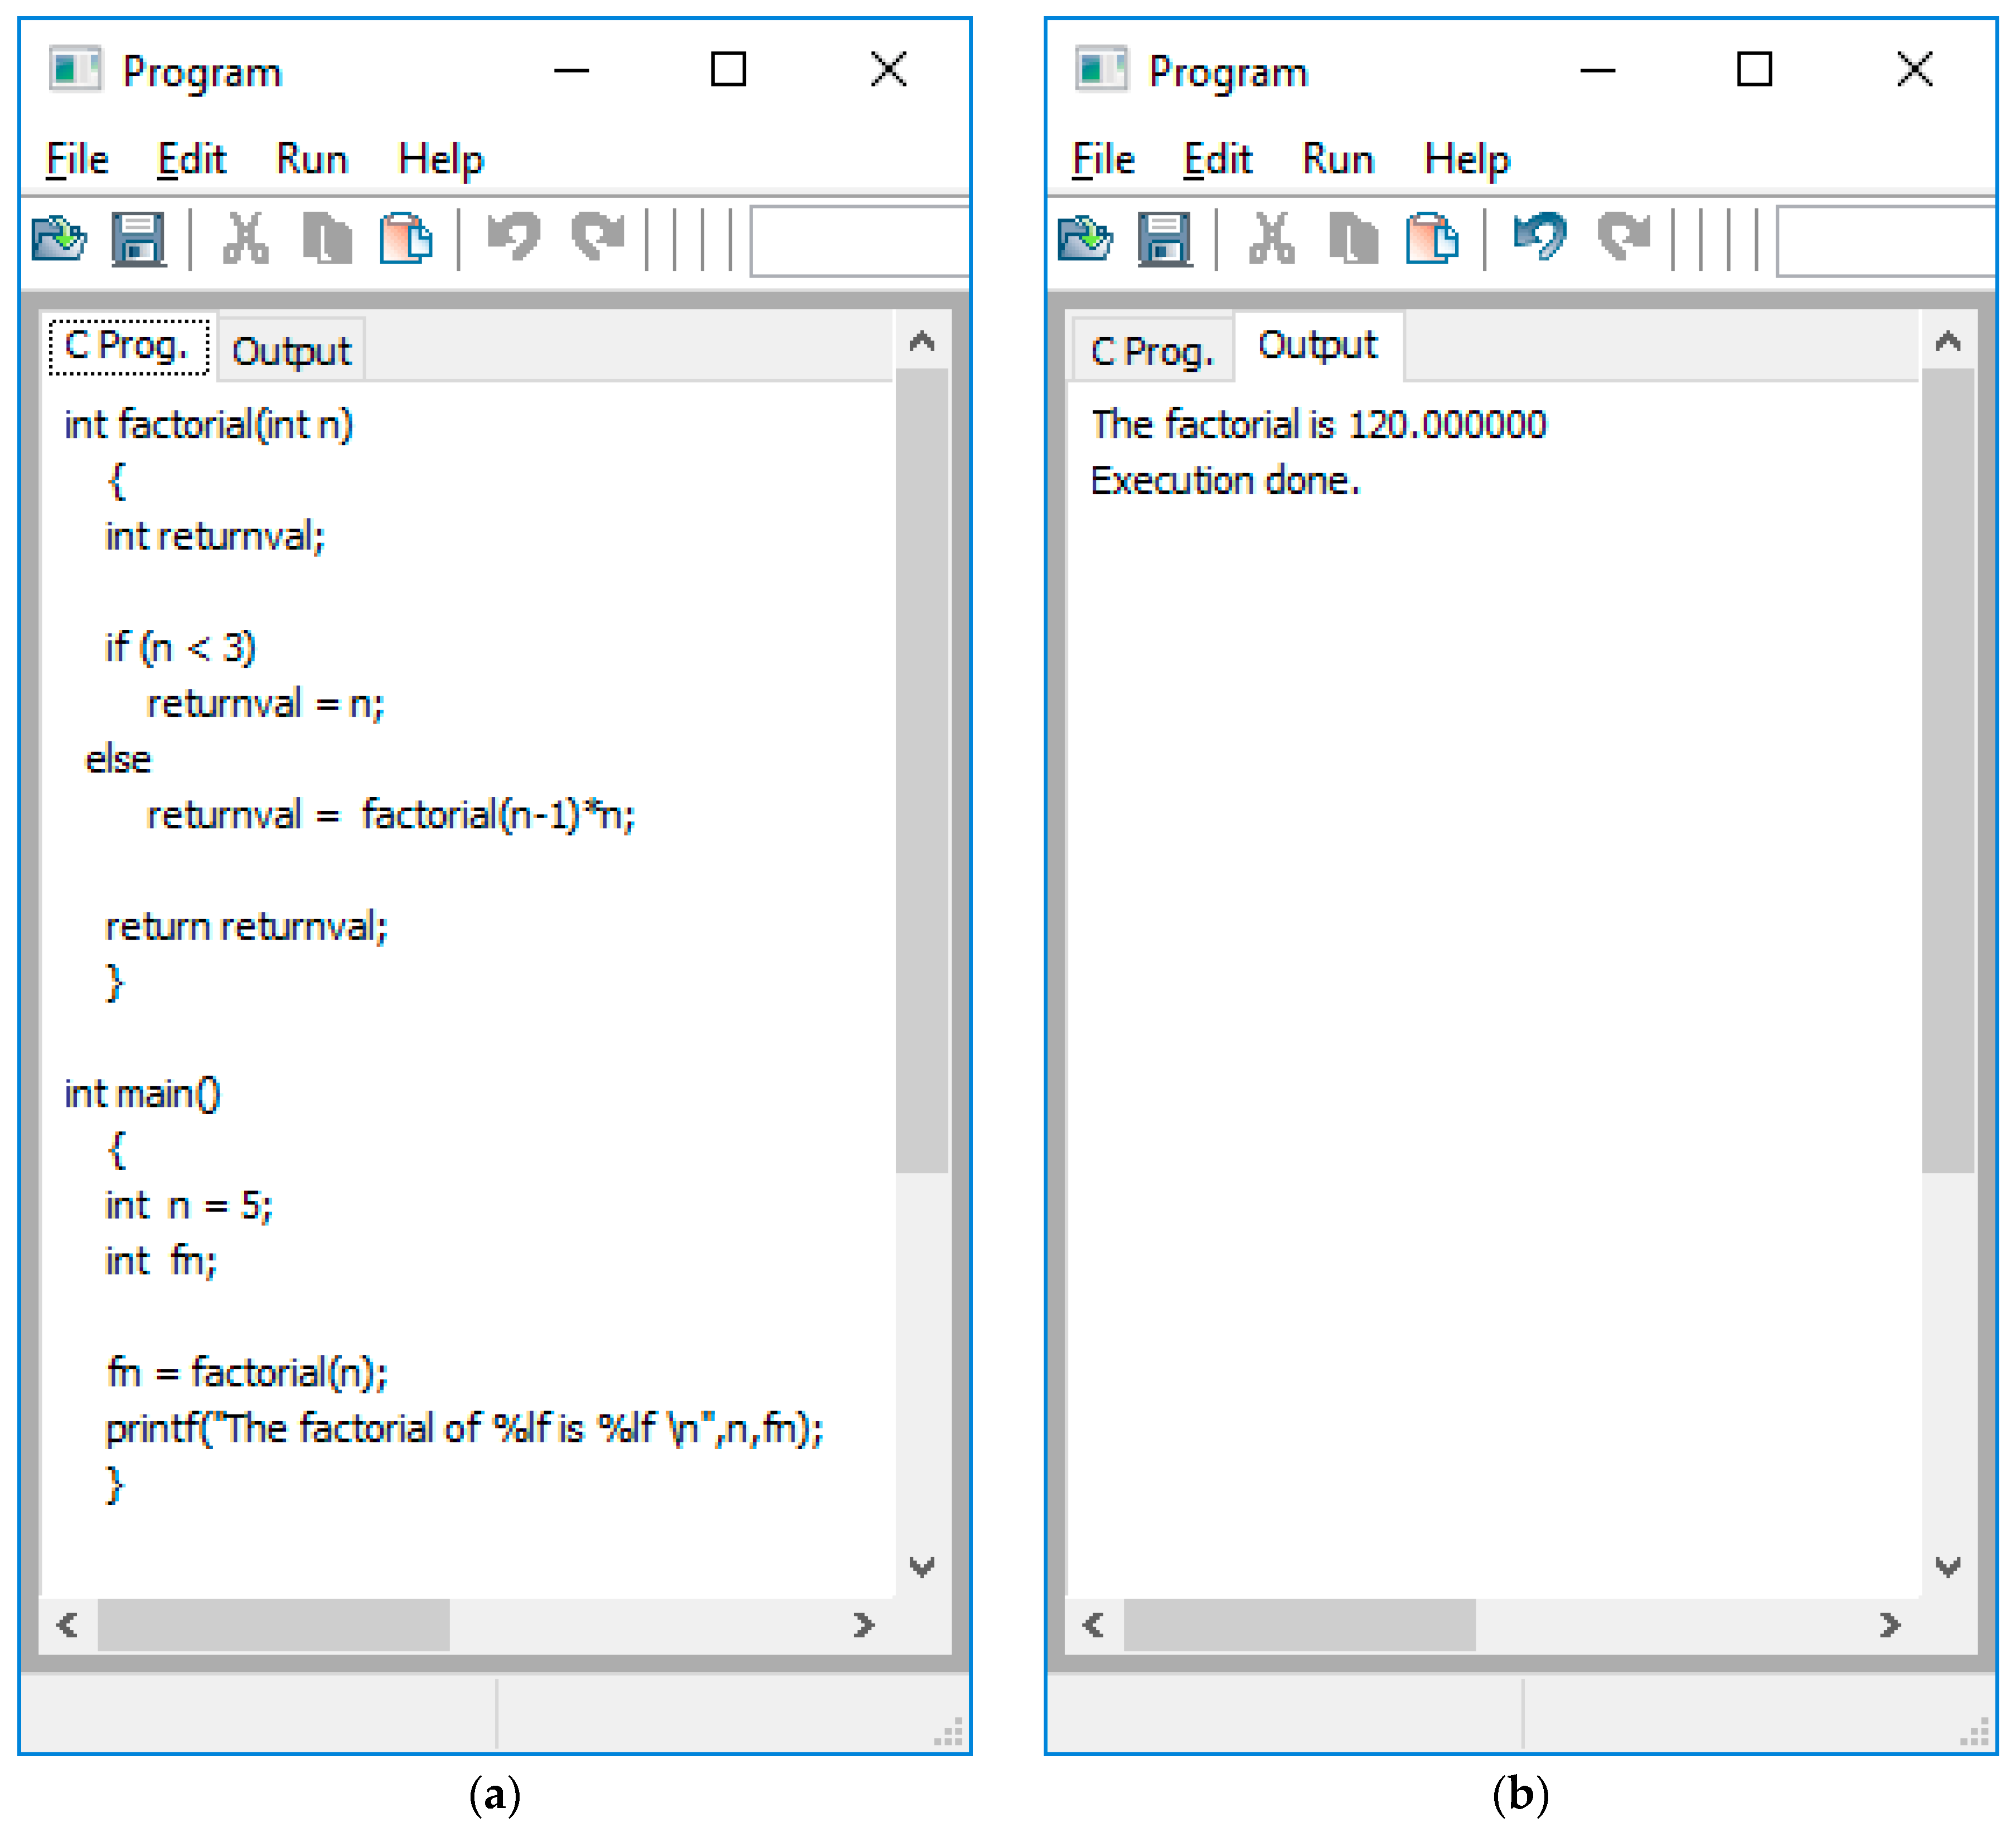Switch to the C Prog. tab in right window

[1152, 351]
